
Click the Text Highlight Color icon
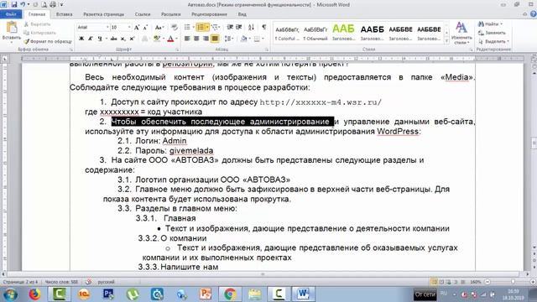click(157, 39)
